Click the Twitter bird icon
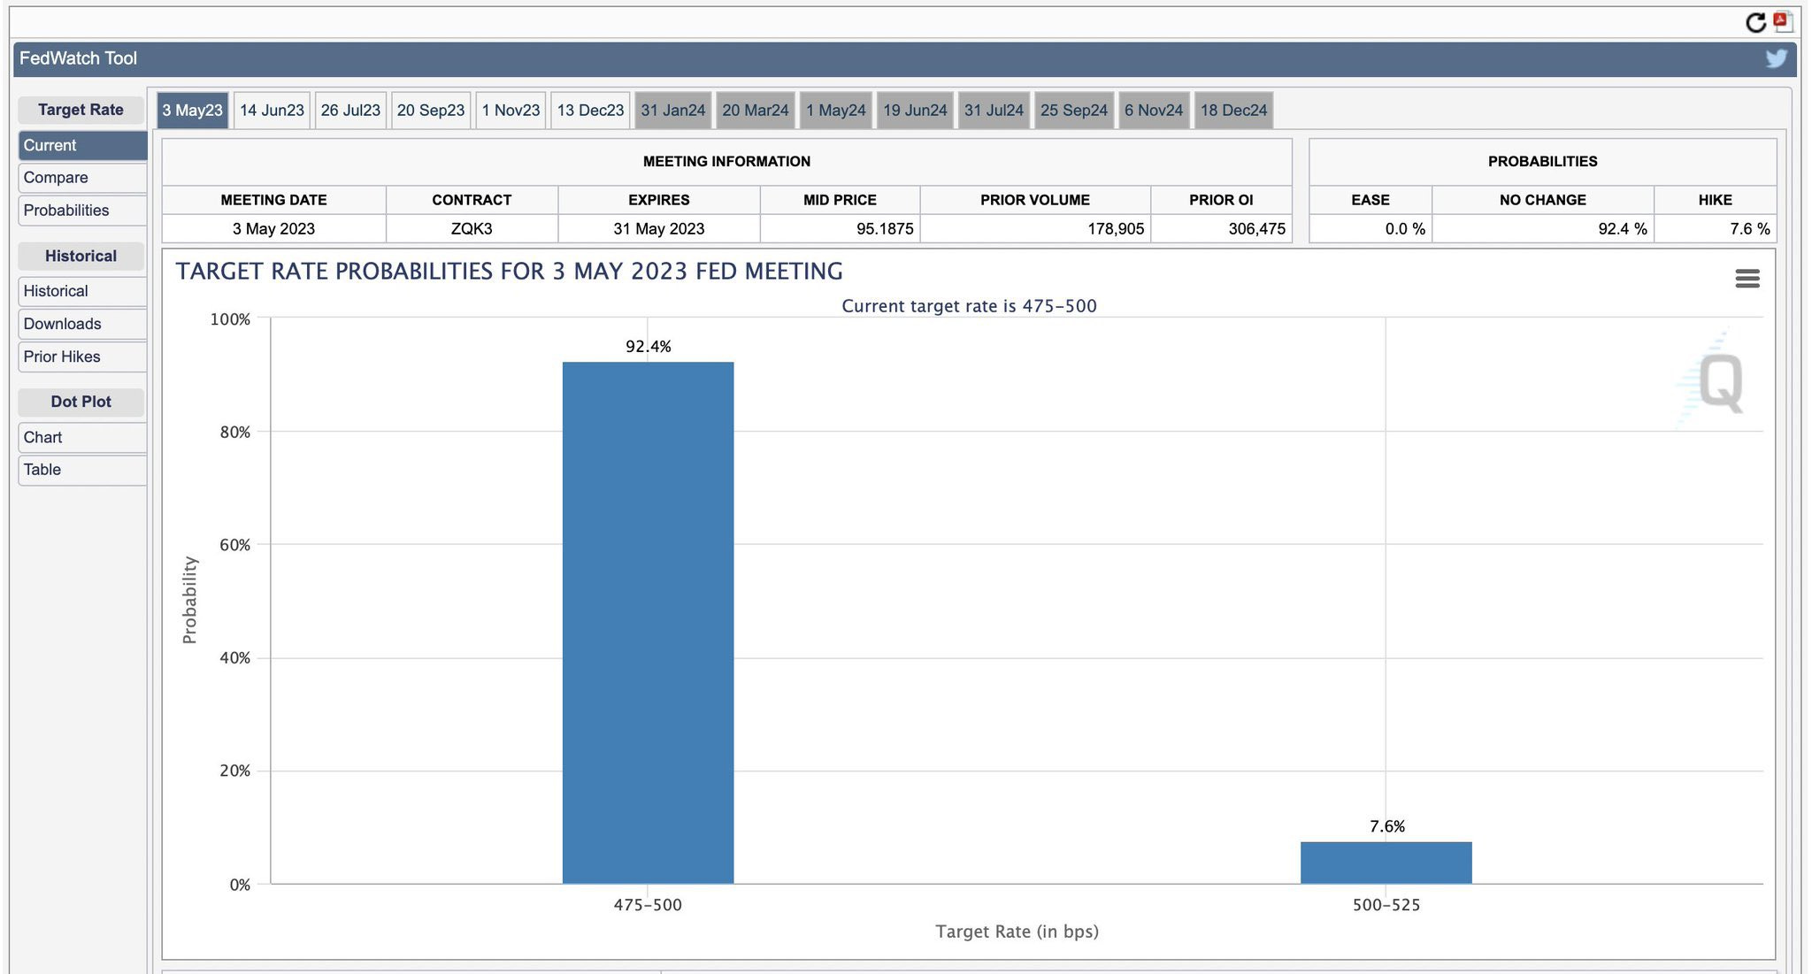 coord(1776,58)
